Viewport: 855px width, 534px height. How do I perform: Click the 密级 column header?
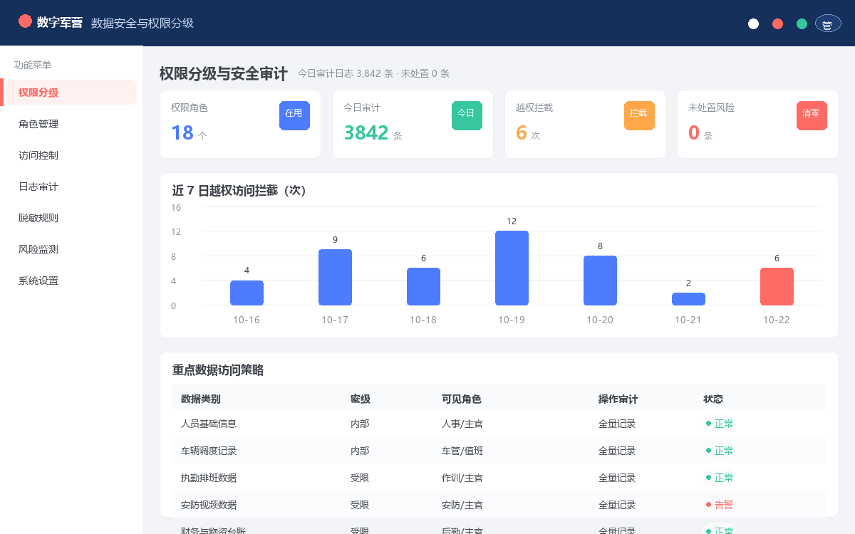coord(361,399)
